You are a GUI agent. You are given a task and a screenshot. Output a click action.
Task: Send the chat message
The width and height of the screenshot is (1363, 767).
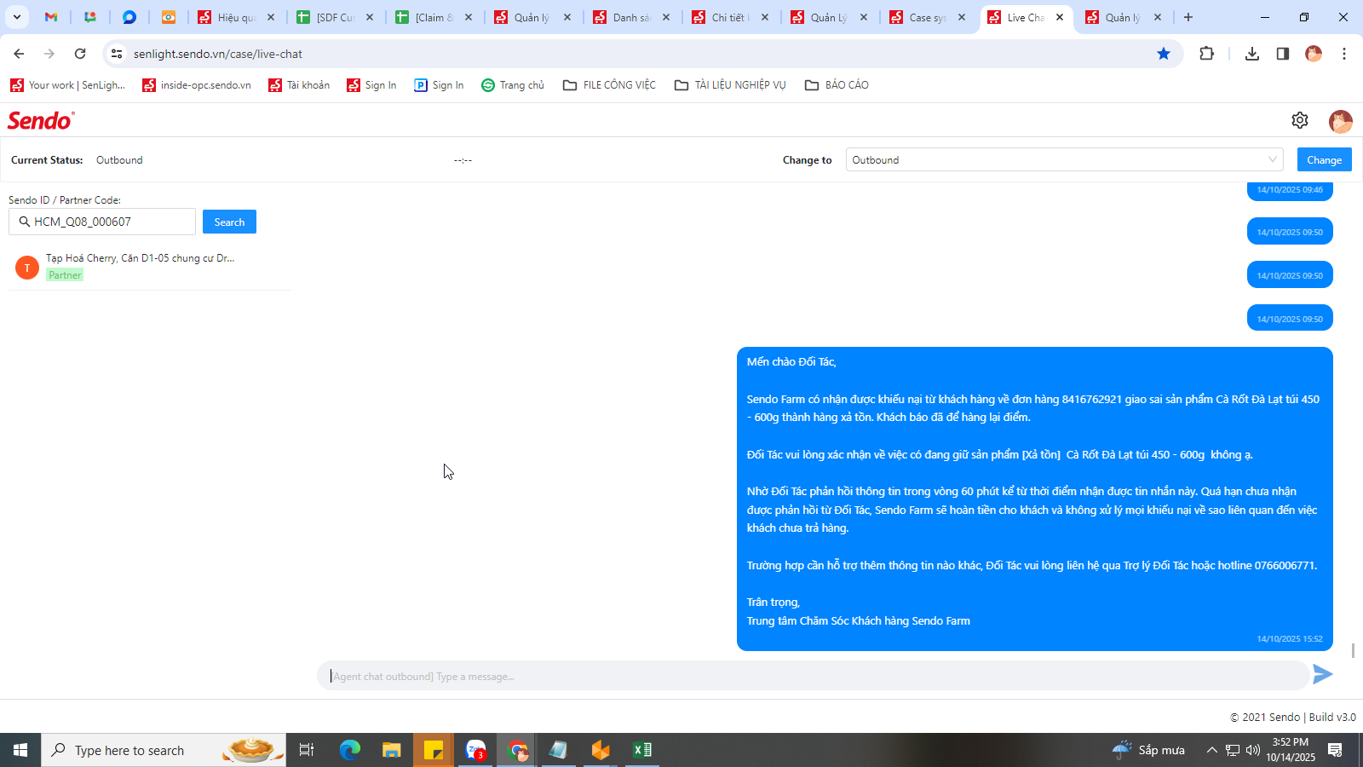1323,674
